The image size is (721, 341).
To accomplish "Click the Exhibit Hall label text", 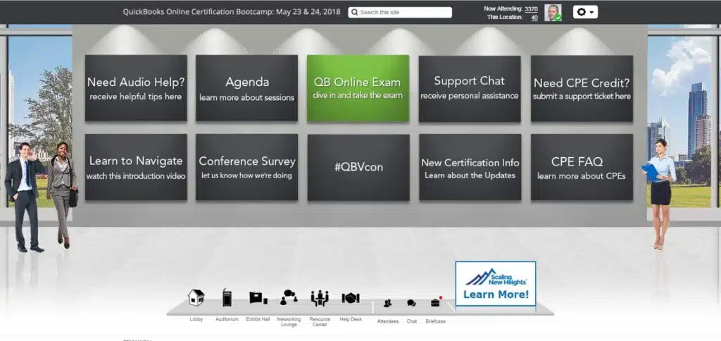I will coord(258,319).
